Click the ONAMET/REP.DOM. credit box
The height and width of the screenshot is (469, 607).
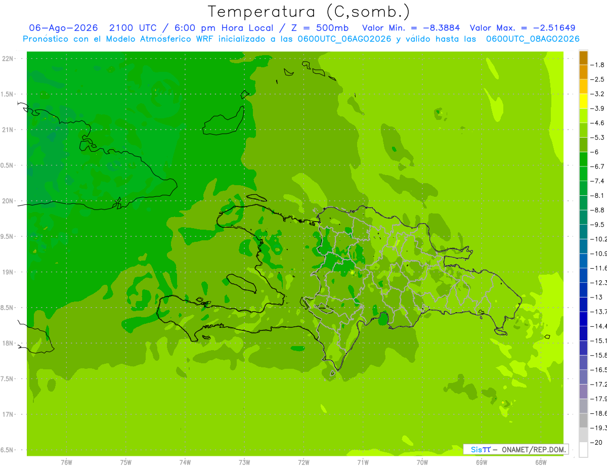[515, 449]
